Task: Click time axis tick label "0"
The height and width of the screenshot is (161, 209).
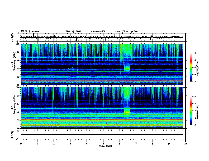Action: [21, 144]
